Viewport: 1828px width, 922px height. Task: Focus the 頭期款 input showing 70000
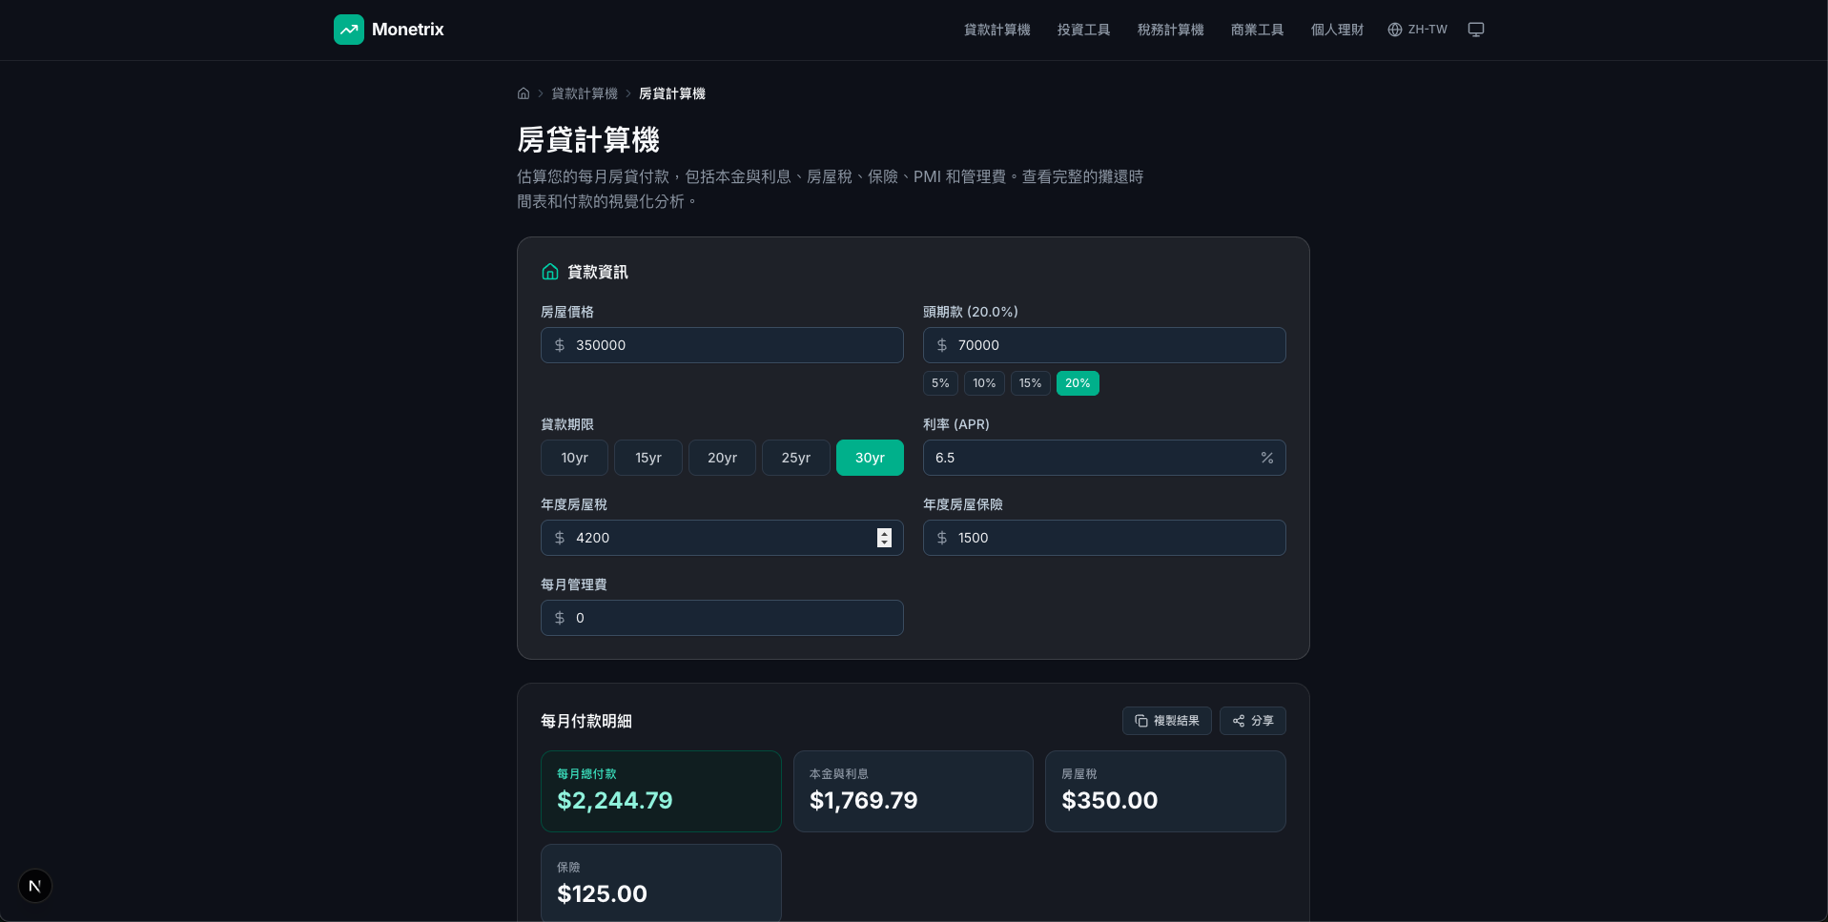click(1104, 345)
